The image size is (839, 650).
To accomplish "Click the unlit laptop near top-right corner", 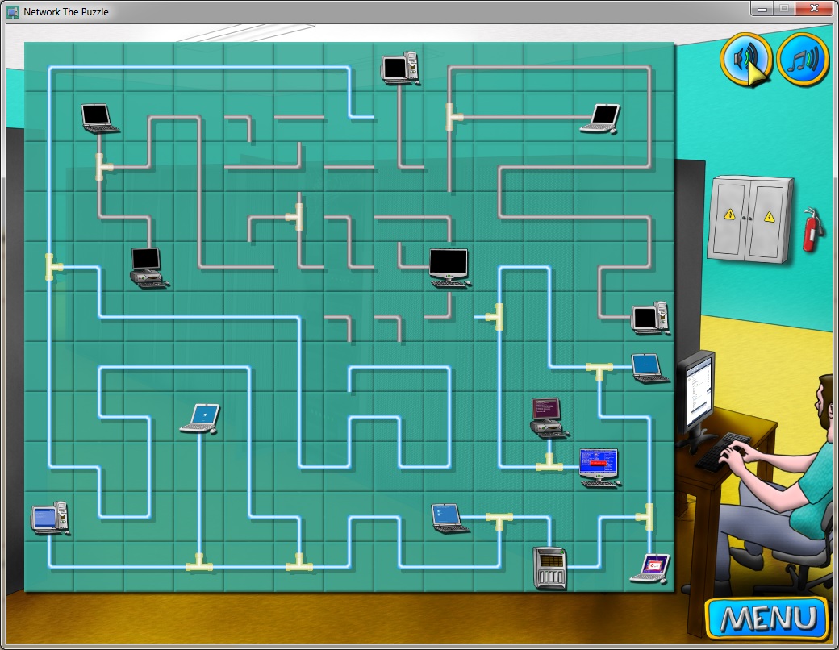I will pyautogui.click(x=601, y=119).
